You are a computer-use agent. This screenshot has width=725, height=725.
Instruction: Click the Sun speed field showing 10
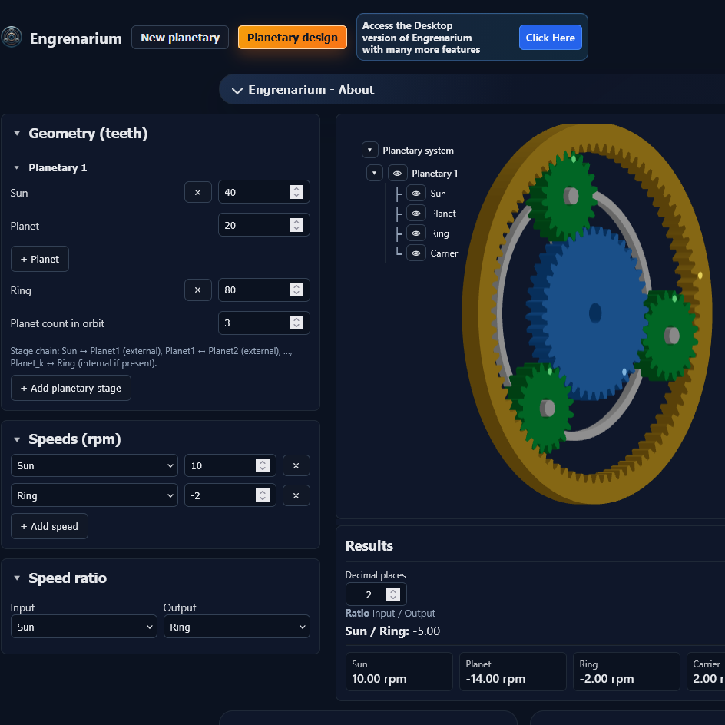tap(230, 465)
